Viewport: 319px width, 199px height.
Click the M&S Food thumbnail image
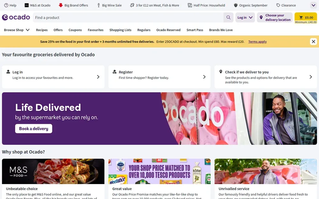point(53,171)
